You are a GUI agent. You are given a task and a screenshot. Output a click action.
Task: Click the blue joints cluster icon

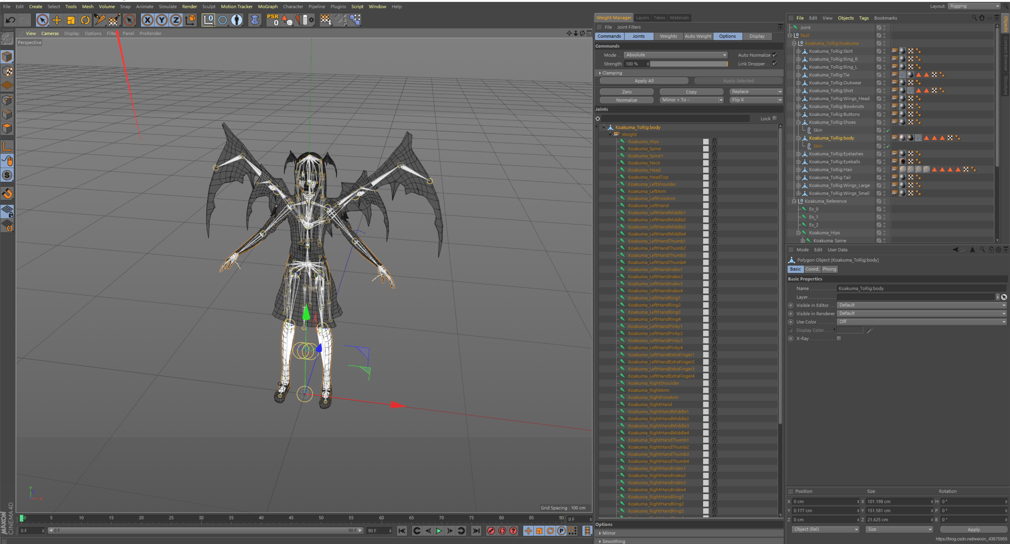coord(355,20)
